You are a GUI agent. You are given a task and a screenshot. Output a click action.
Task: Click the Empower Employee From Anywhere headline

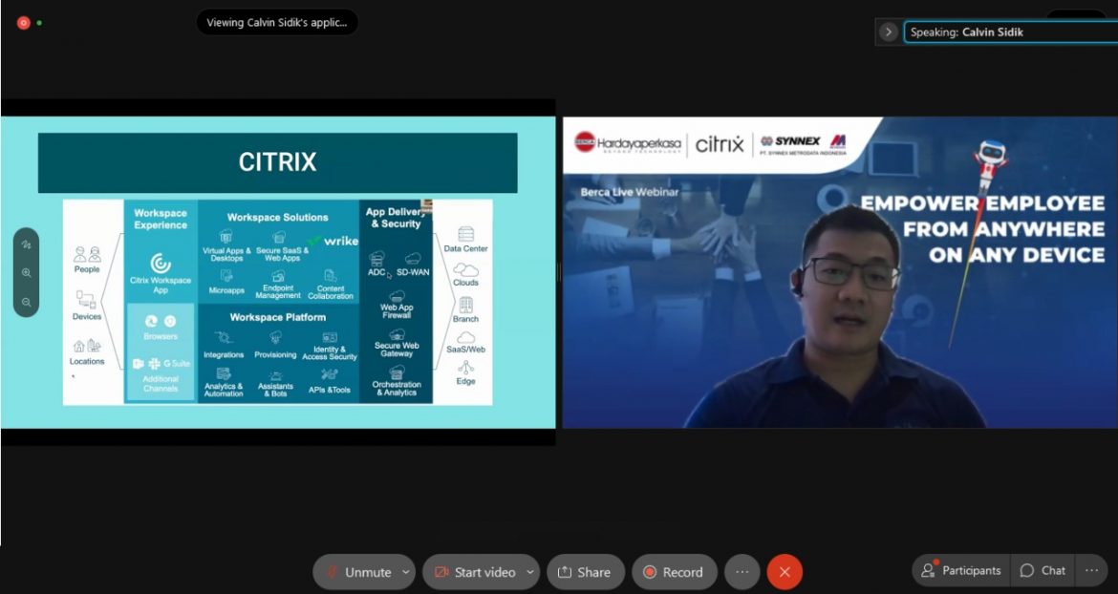tap(982, 228)
